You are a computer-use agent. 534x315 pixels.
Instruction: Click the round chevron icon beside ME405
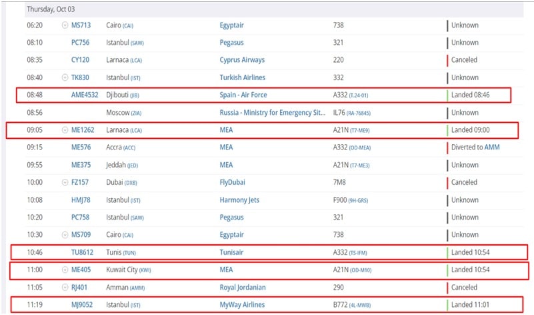65,270
